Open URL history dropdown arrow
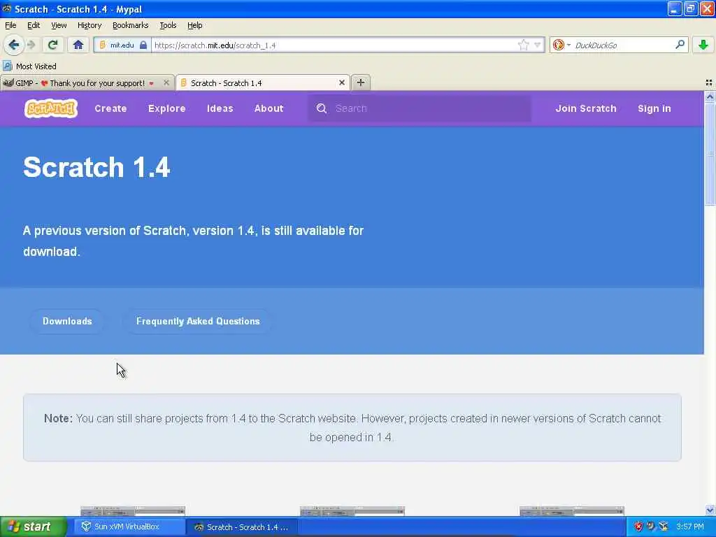Viewport: 716px width, 537px height. (x=538, y=45)
